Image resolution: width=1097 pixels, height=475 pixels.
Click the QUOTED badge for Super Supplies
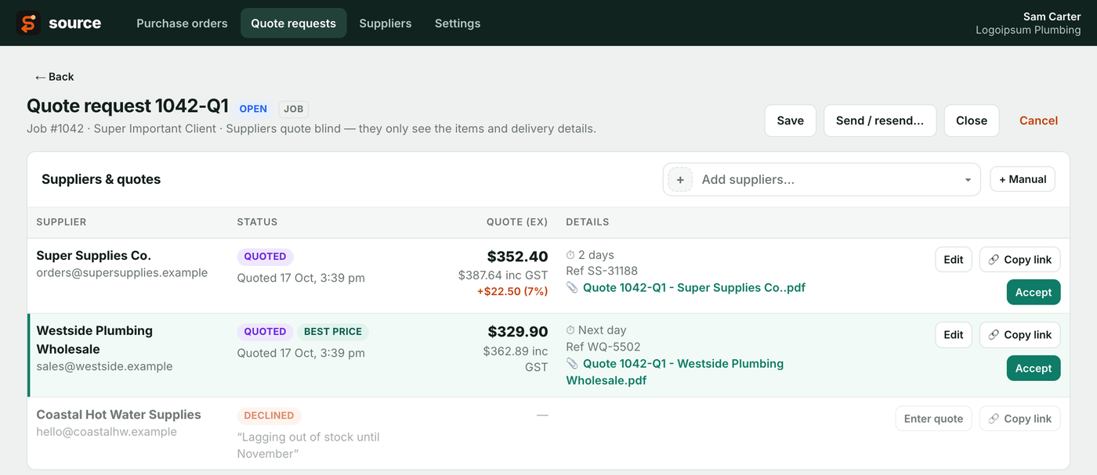pyautogui.click(x=265, y=256)
